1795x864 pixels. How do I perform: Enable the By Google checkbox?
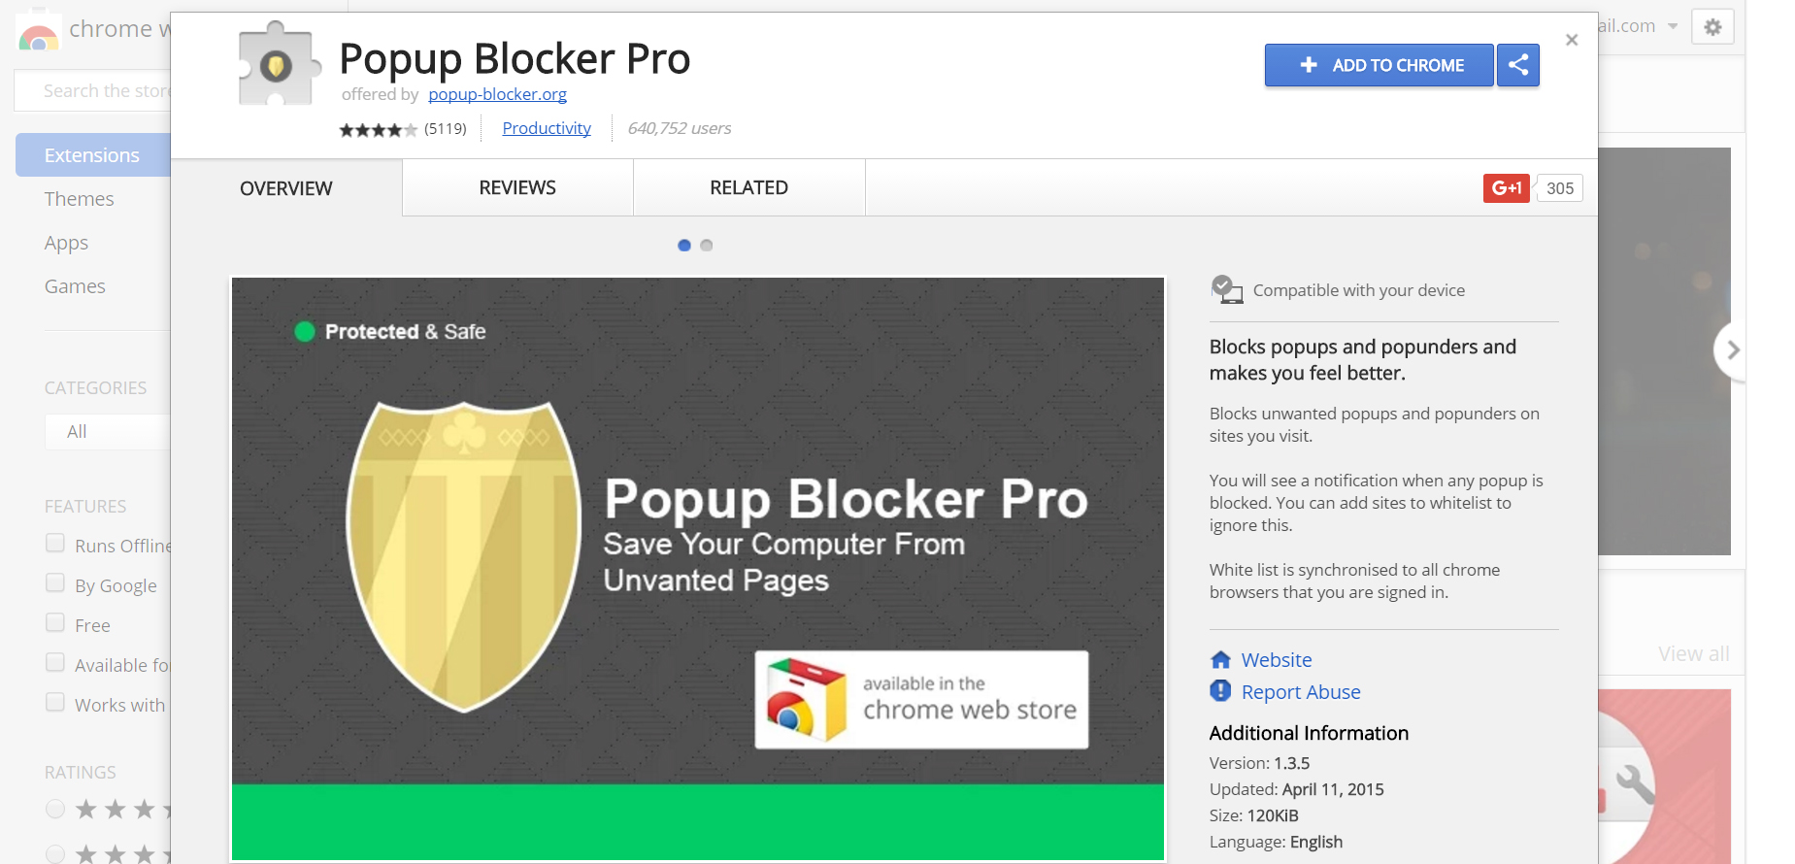point(55,583)
